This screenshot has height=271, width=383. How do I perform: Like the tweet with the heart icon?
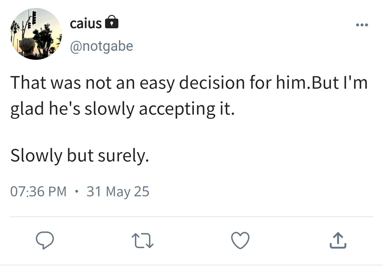click(x=240, y=240)
